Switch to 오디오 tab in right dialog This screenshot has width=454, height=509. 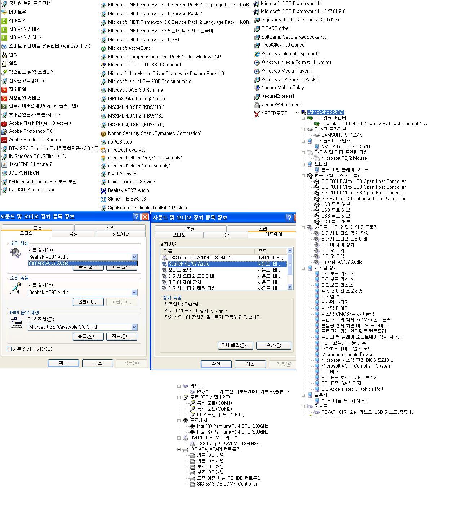click(x=179, y=235)
